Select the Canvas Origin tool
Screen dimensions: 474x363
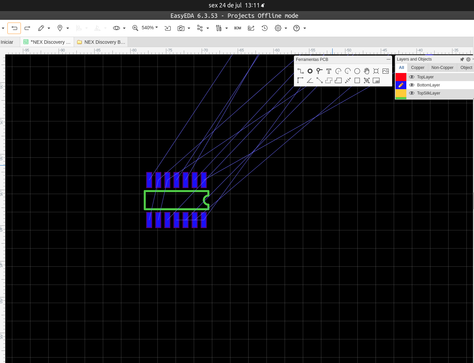click(301, 80)
